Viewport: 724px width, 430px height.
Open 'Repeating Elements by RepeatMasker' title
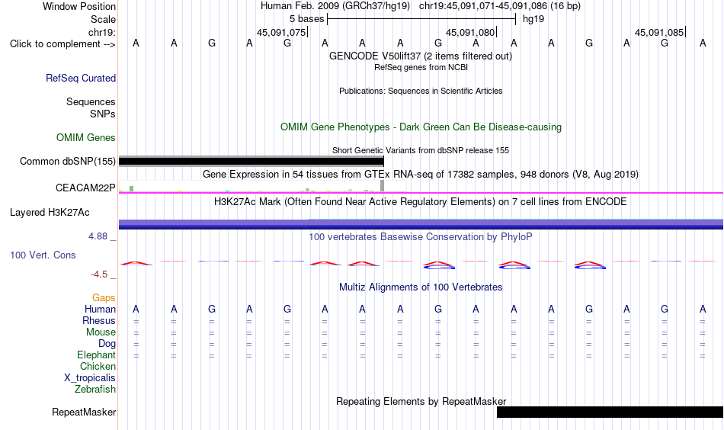421,401
